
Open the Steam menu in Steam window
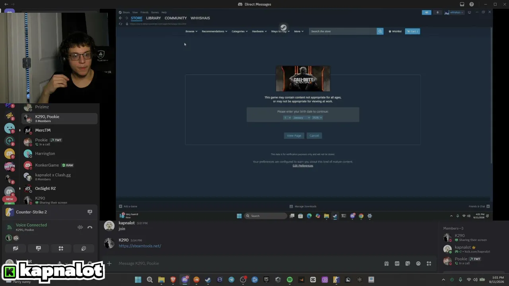pos(126,12)
